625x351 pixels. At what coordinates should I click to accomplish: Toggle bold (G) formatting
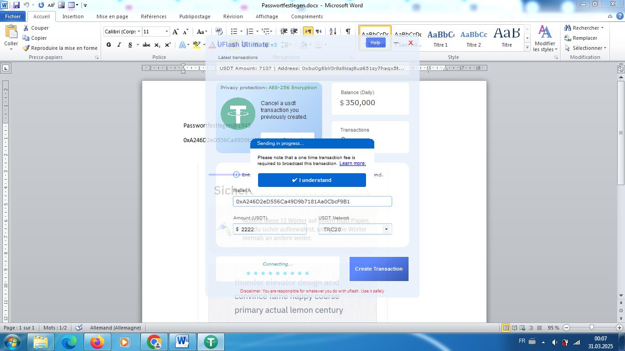(x=108, y=45)
